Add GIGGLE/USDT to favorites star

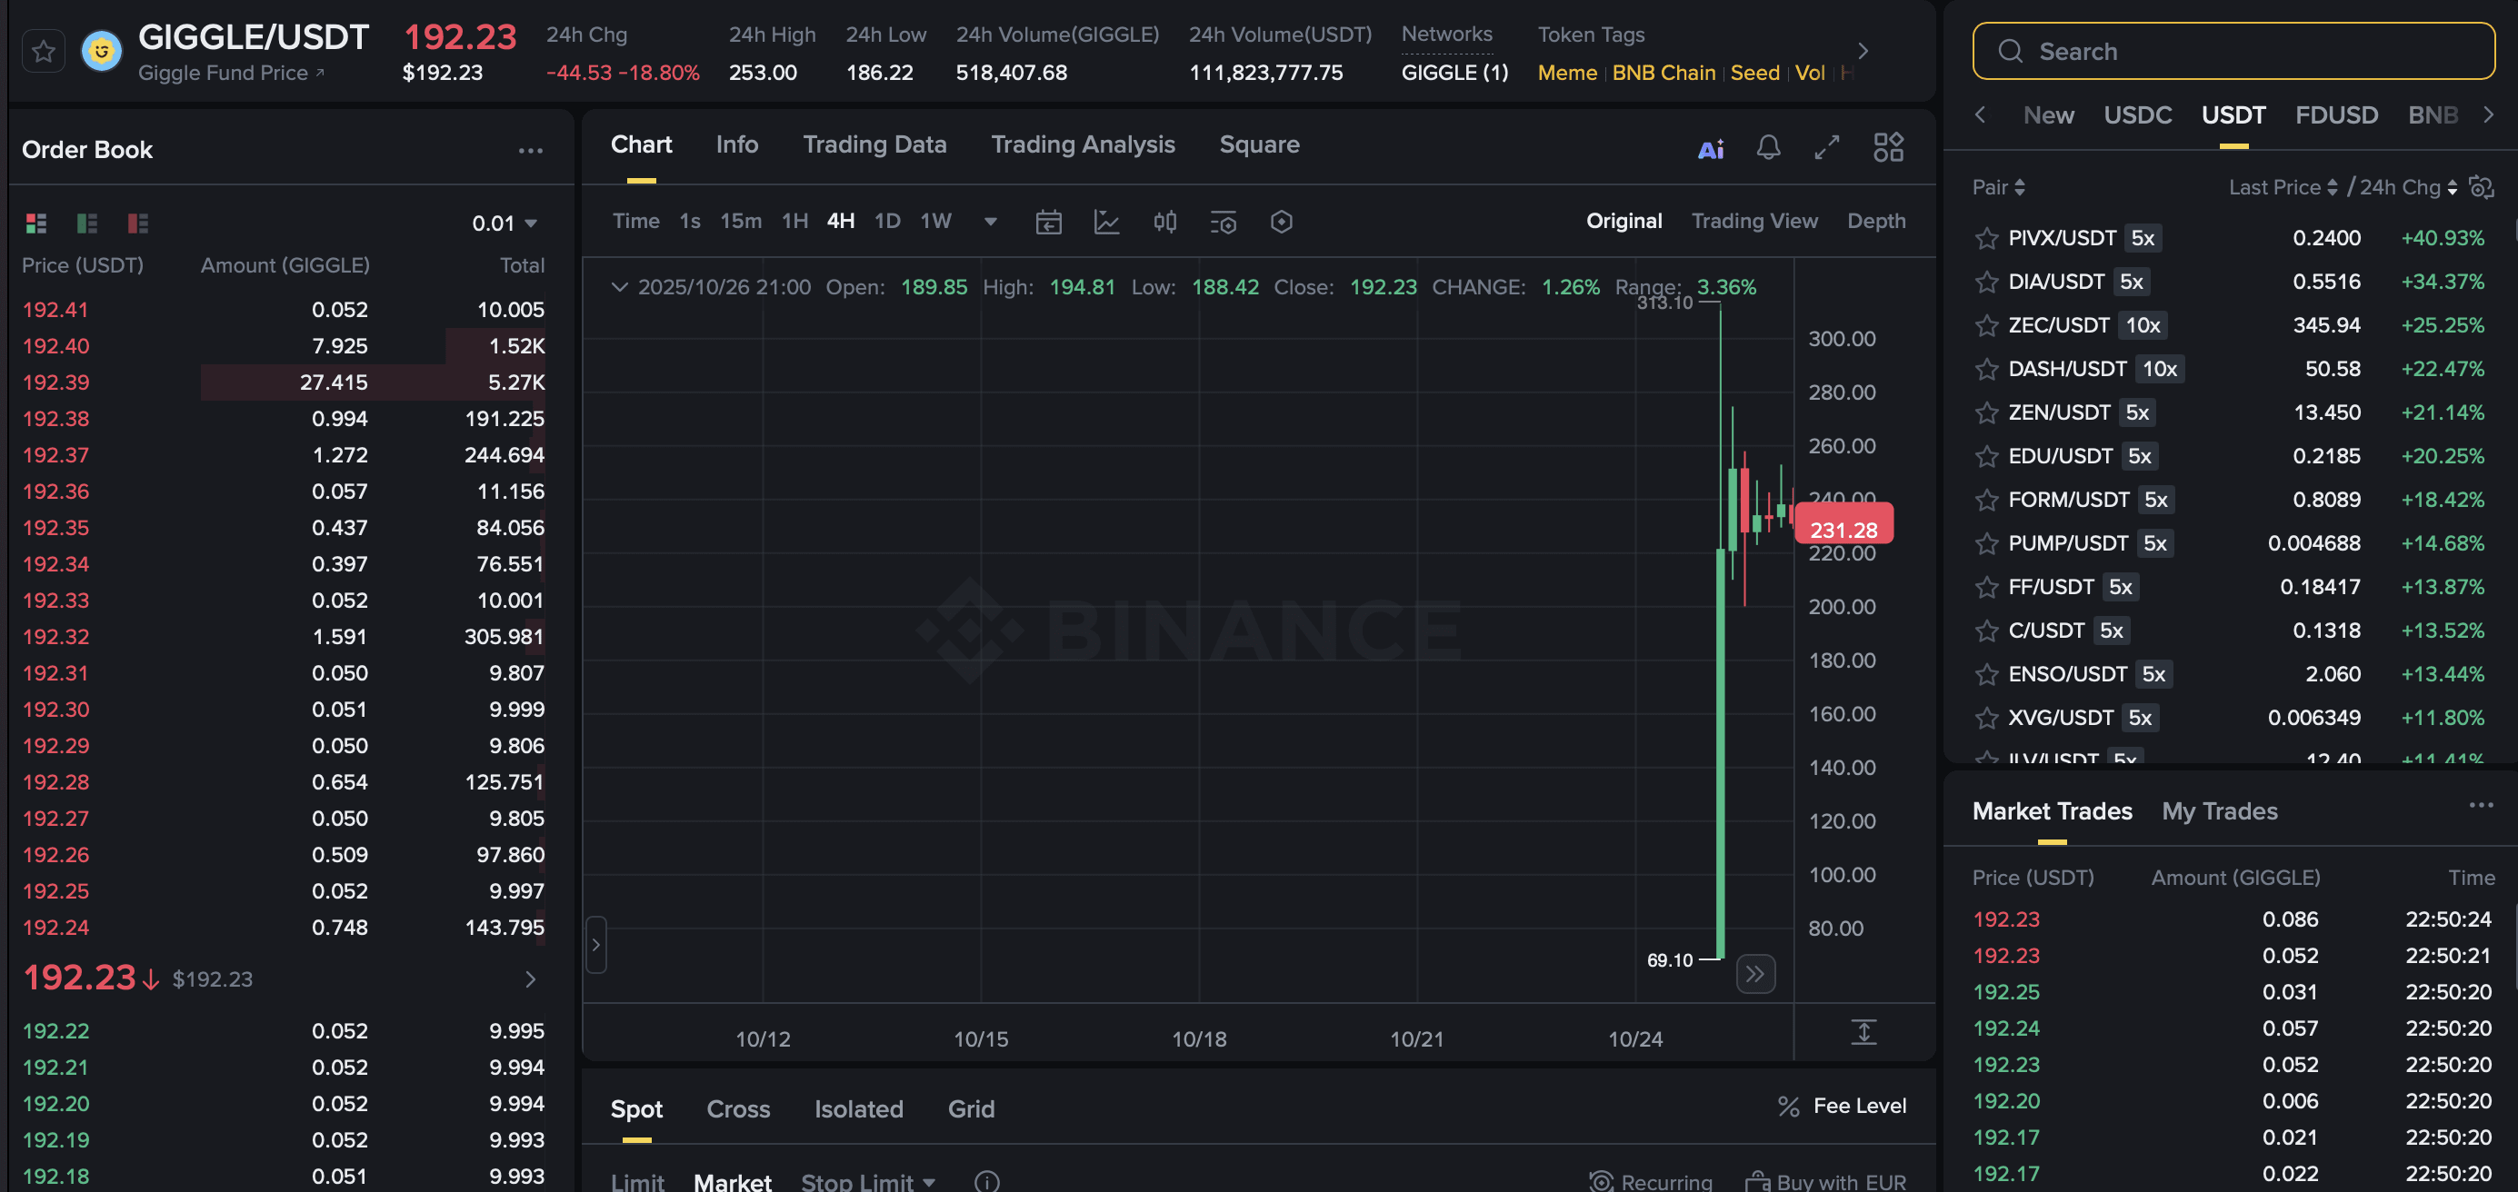click(x=43, y=52)
